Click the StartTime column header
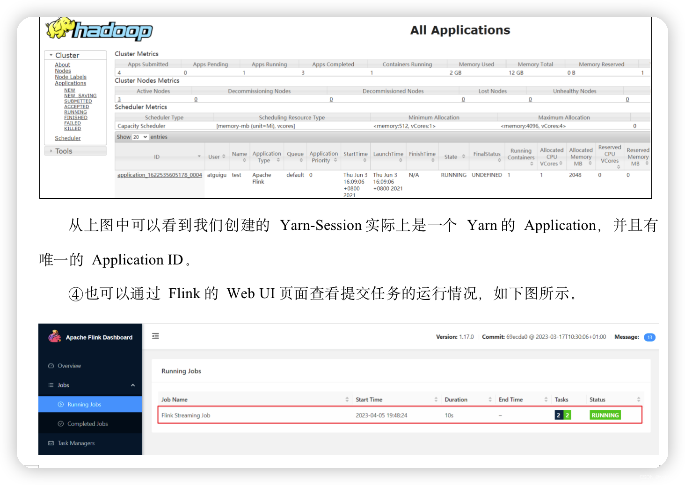Viewport: 685px width, 485px height. coord(356,157)
